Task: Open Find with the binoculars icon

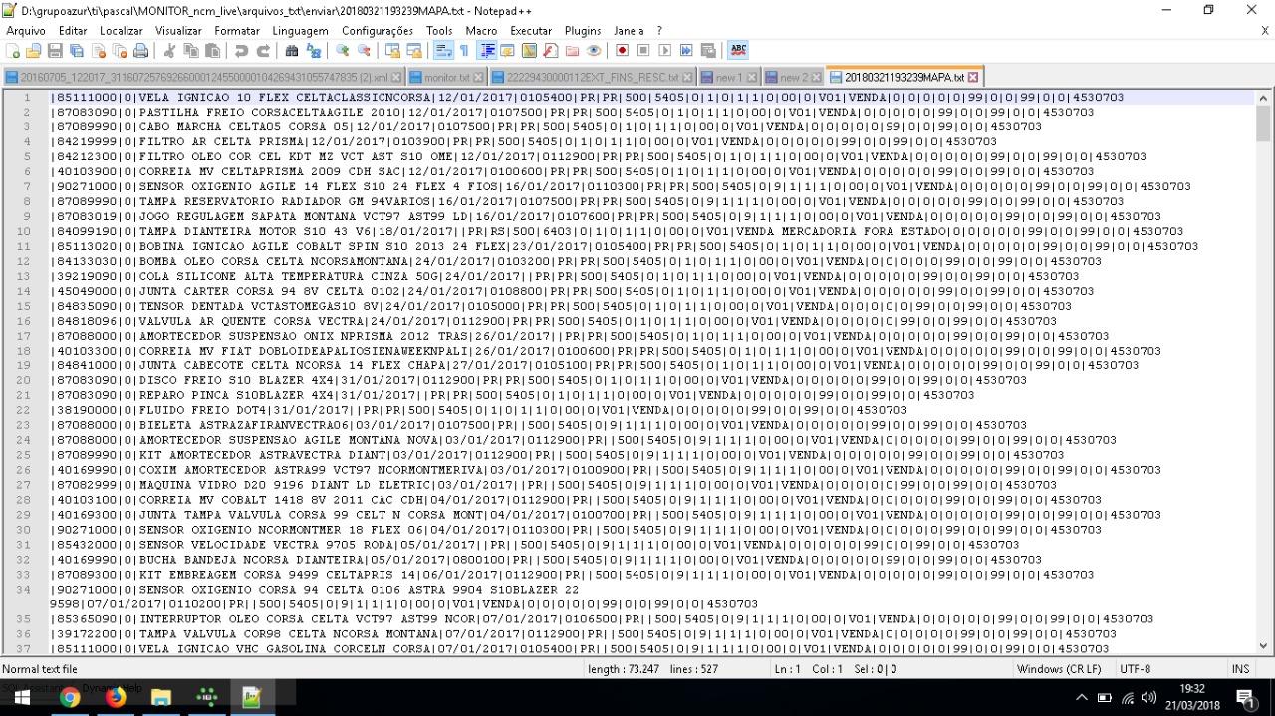Action: (292, 51)
